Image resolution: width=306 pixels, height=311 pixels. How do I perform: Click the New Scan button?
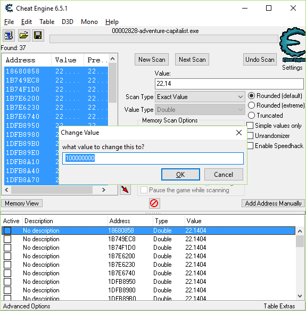point(152,60)
